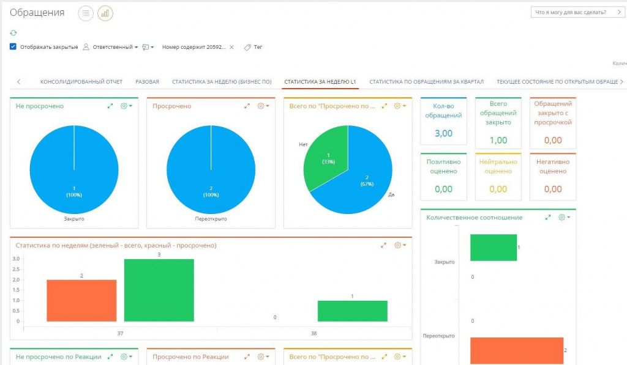Open the filter folder dropdown
Screen dimensions: 627x365
pos(148,47)
